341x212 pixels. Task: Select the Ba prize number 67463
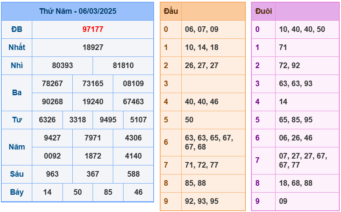click(133, 102)
